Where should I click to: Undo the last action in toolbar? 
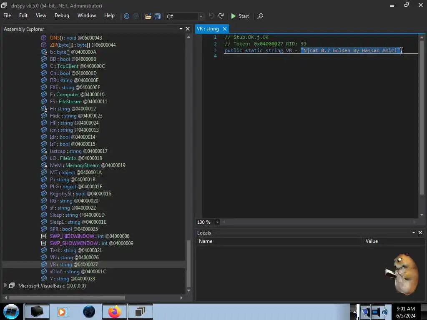pos(211,16)
